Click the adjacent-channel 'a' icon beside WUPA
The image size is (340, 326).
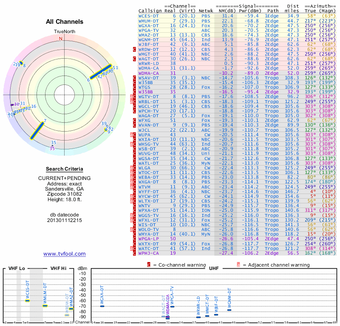[132, 134]
